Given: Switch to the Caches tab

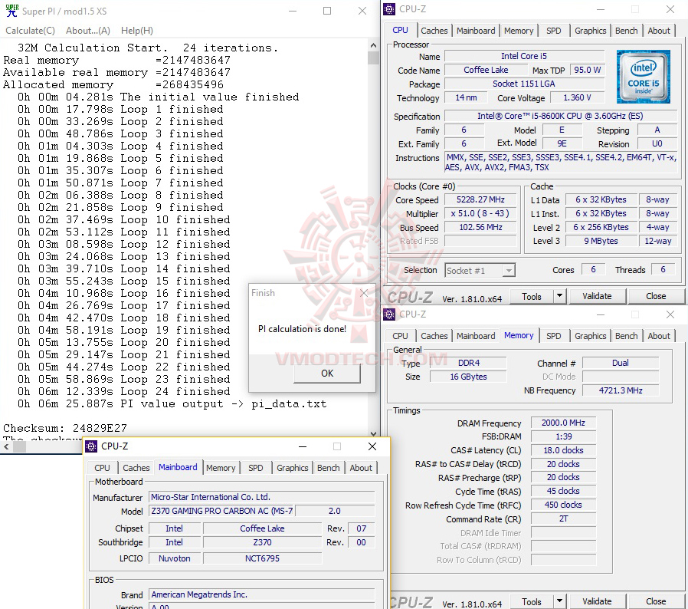Looking at the screenshot, I should click(x=434, y=31).
